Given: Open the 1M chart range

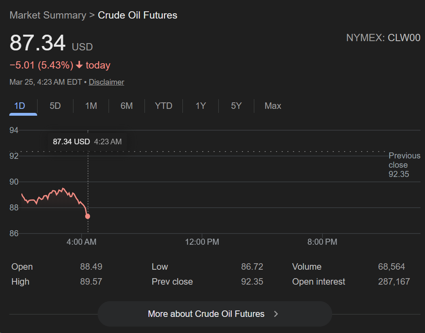Looking at the screenshot, I should (91, 106).
